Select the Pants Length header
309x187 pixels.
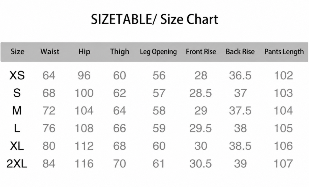[x=284, y=52]
